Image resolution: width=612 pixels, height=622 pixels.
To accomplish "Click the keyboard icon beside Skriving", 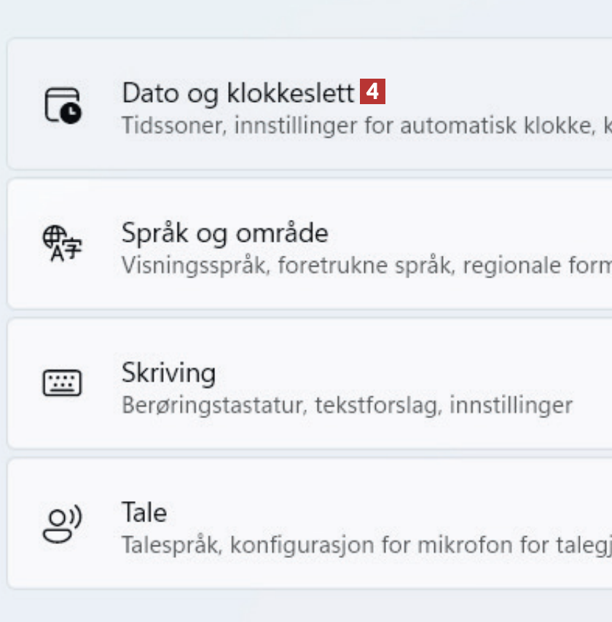I will (63, 383).
